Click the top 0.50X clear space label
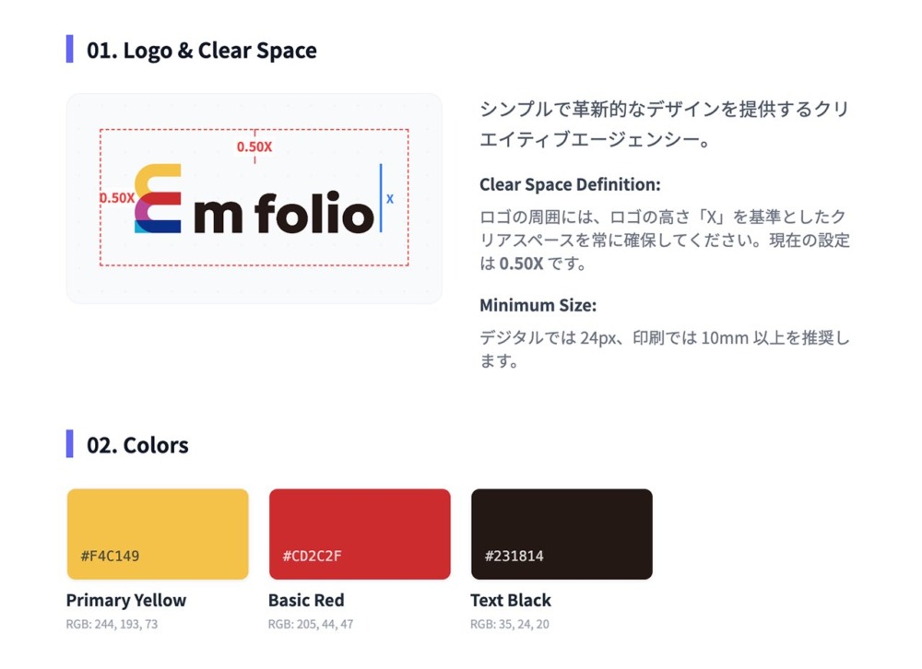 coord(254,147)
